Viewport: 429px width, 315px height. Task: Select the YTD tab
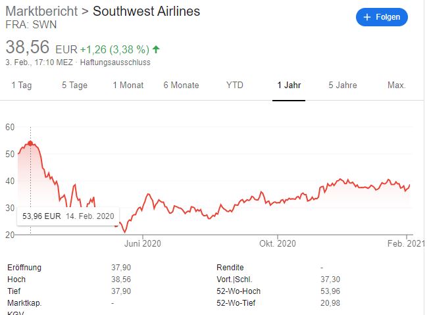click(235, 85)
